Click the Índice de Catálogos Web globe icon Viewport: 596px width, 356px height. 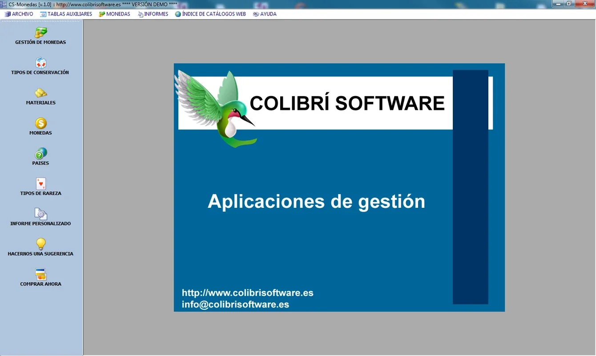point(178,14)
